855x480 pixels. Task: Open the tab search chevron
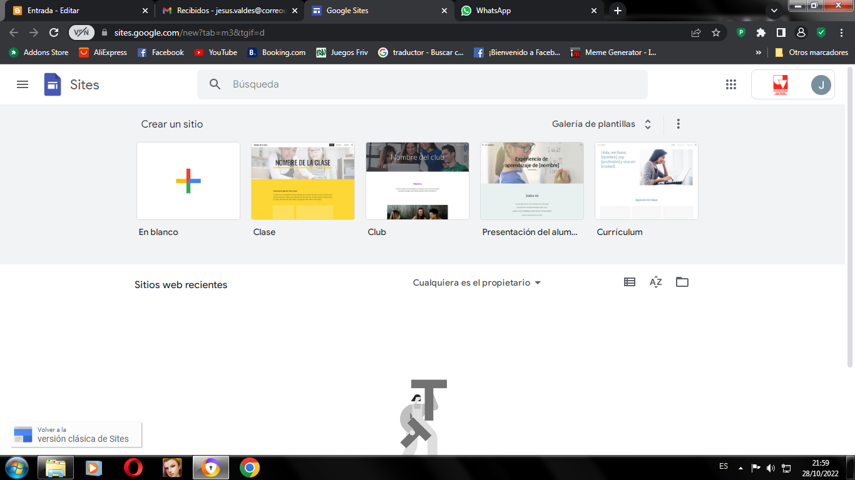774,11
